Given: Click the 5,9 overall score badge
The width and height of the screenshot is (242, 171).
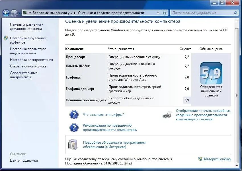Looking at the screenshot, I should pyautogui.click(x=211, y=73).
